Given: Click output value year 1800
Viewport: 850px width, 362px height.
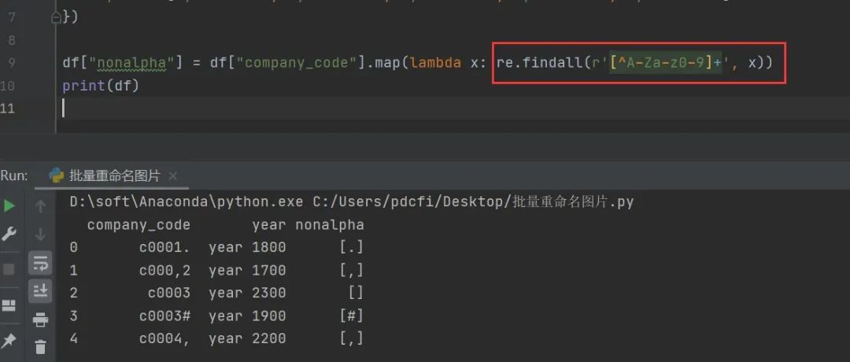Looking at the screenshot, I should coord(247,248).
